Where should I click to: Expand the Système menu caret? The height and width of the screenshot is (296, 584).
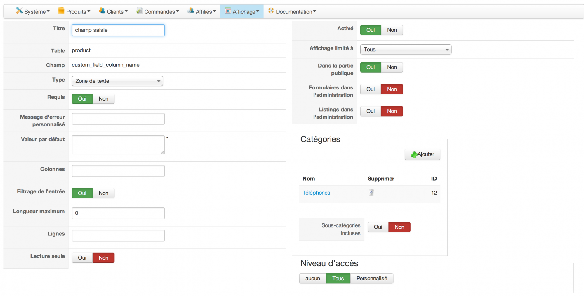[48, 12]
